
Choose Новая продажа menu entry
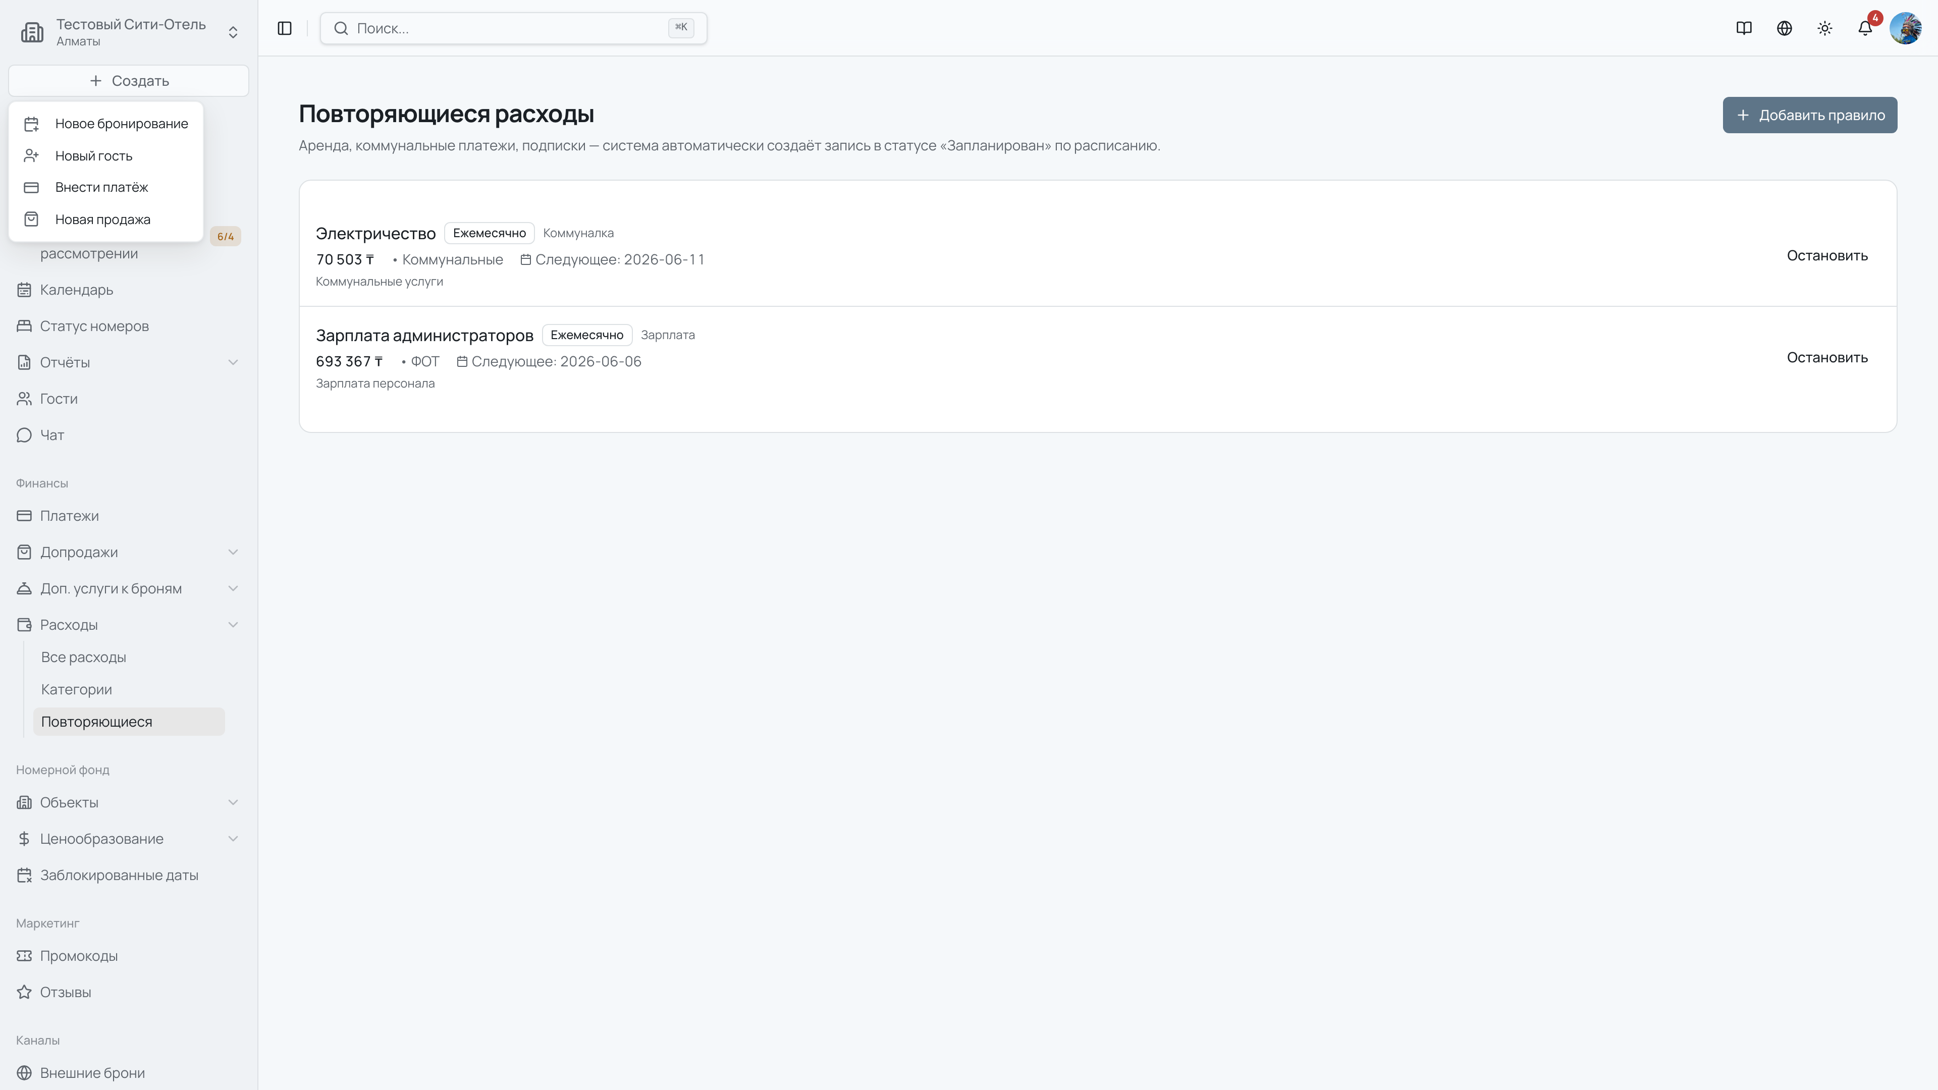click(x=106, y=220)
